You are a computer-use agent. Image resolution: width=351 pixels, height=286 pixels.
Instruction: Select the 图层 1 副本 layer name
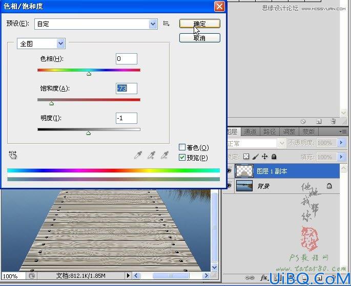[x=272, y=171]
